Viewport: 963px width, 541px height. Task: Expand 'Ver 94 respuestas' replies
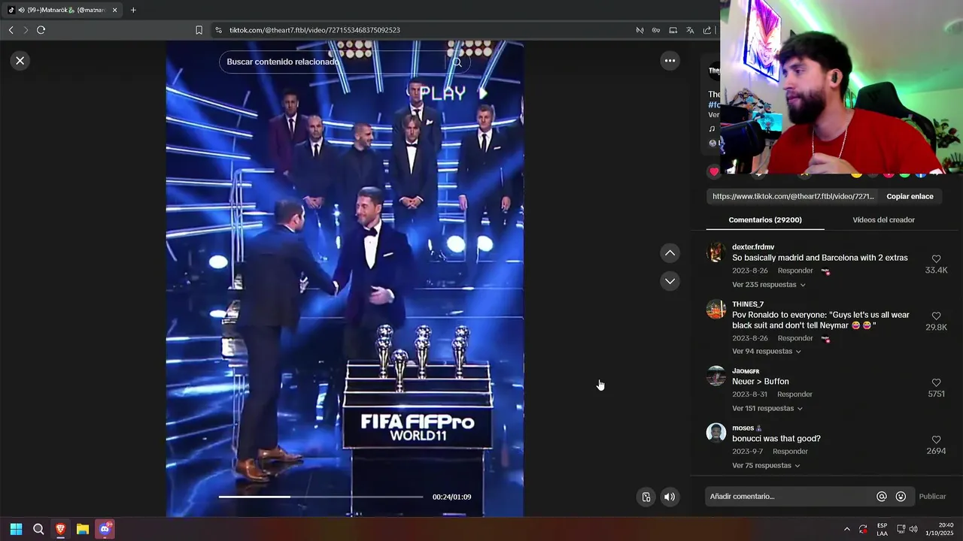tap(767, 351)
